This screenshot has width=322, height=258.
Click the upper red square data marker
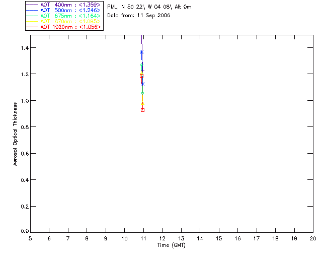click(141, 76)
